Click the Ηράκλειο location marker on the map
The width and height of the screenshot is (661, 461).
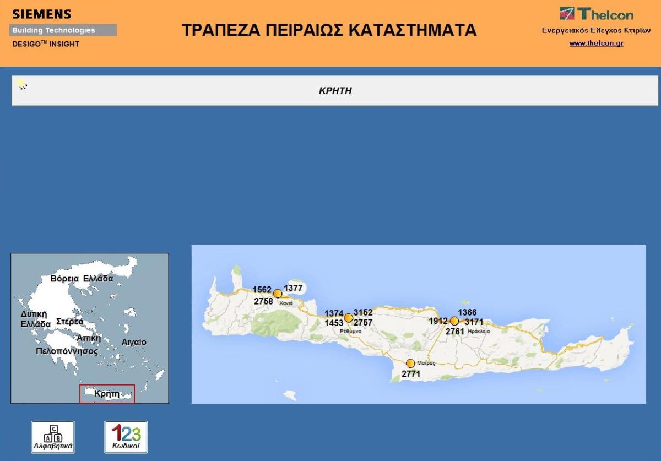point(454,321)
